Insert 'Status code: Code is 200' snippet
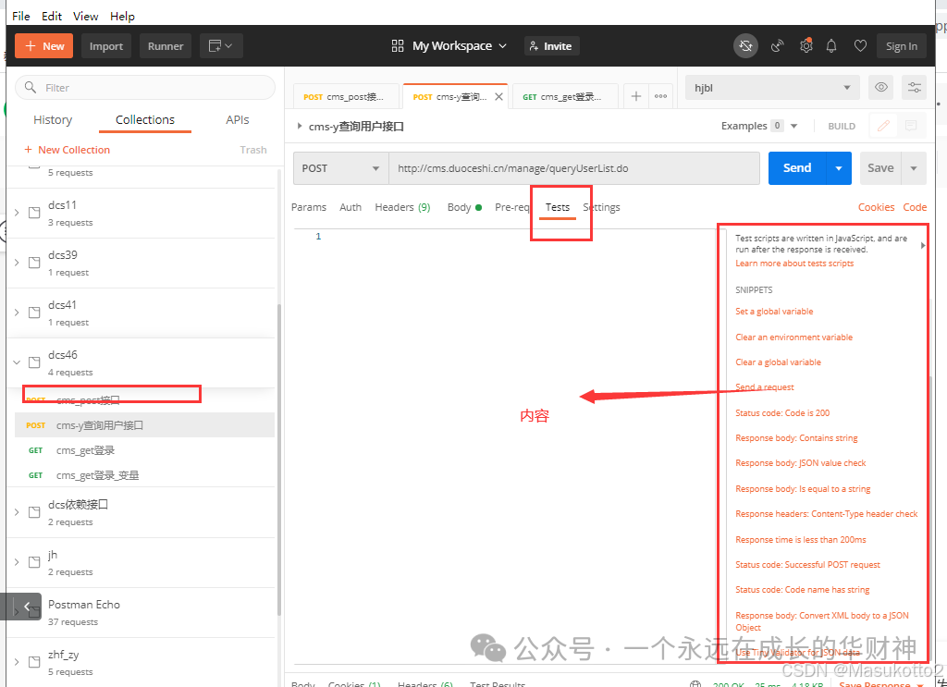 pos(782,413)
